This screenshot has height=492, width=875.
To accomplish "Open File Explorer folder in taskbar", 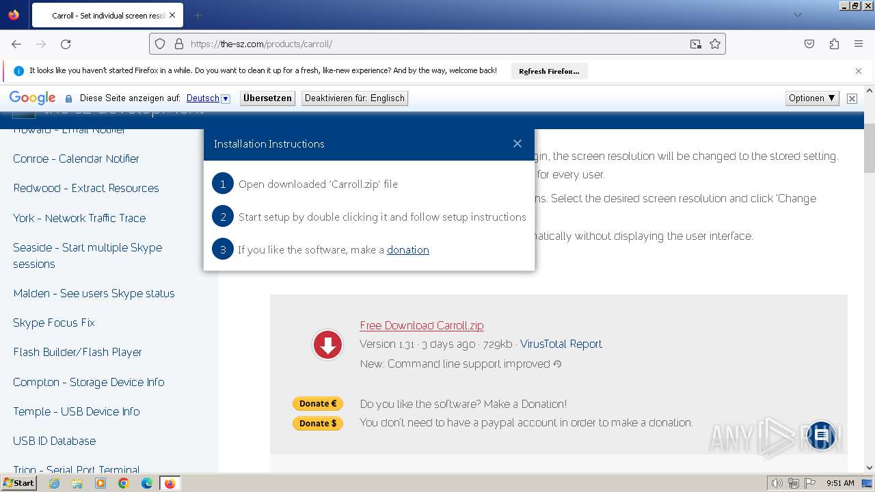I will click(77, 483).
